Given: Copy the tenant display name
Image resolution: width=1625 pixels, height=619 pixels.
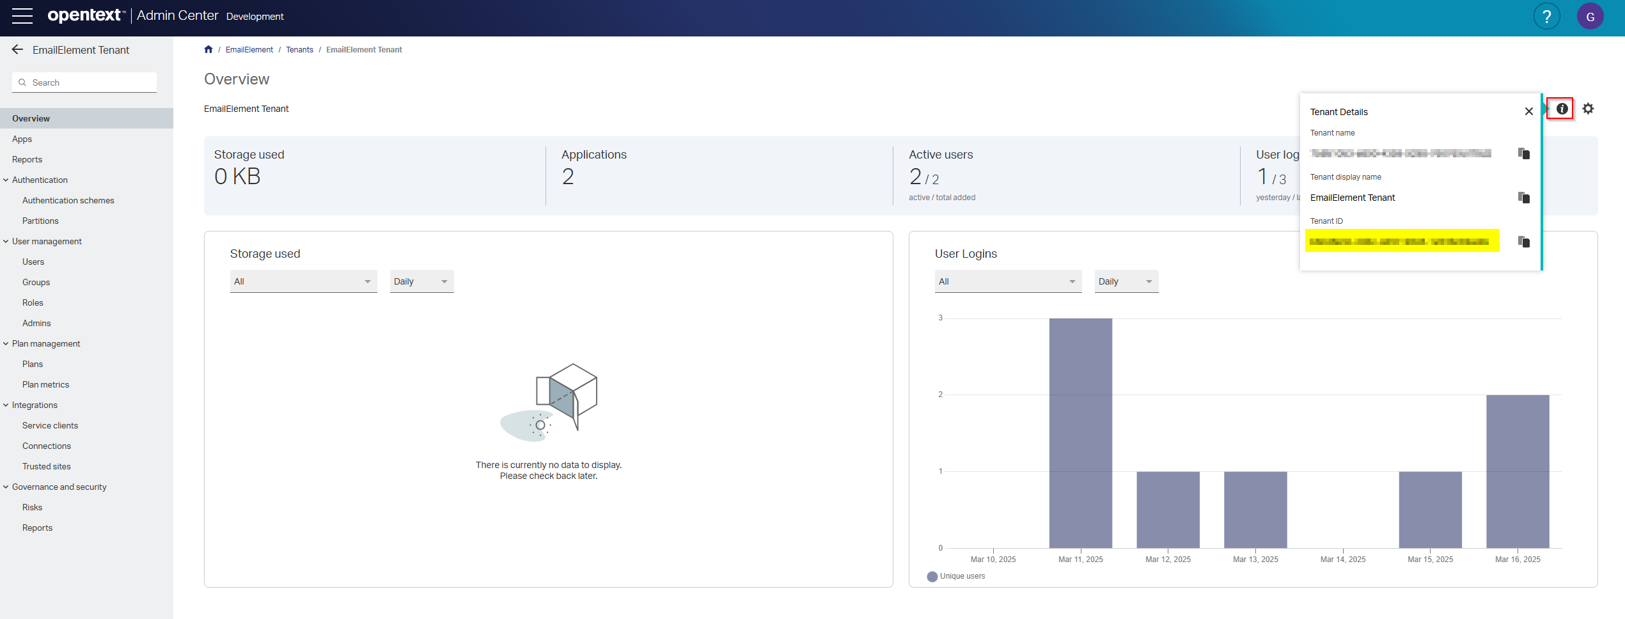Looking at the screenshot, I should pos(1524,198).
